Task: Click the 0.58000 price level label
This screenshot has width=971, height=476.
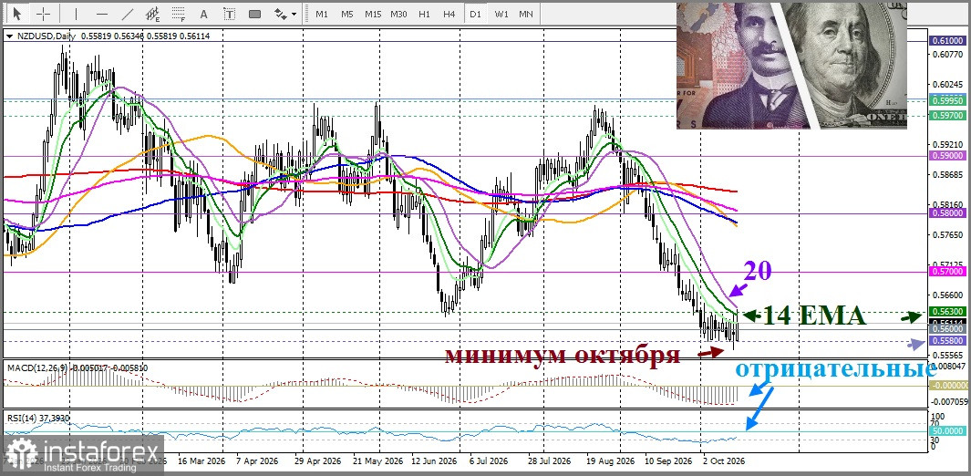Action: [947, 213]
